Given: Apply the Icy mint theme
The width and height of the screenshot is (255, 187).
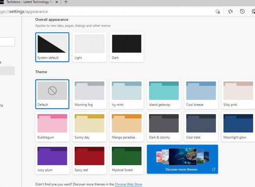Looking at the screenshot, I should point(126,94).
